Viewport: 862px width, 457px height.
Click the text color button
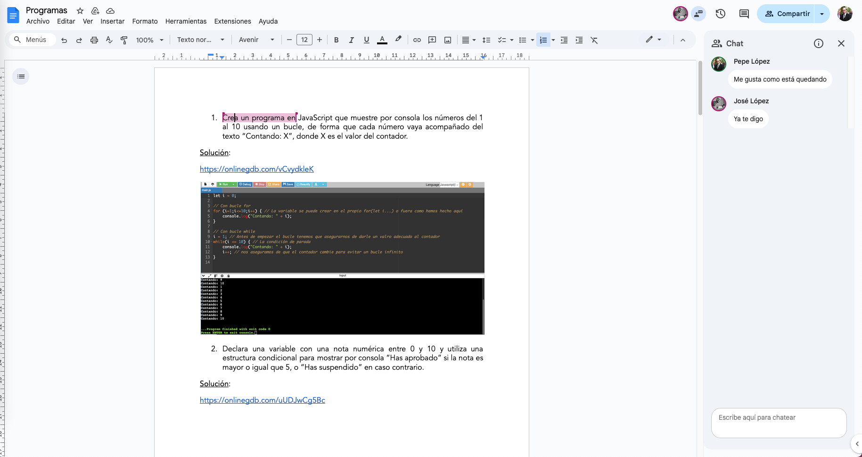pyautogui.click(x=382, y=40)
